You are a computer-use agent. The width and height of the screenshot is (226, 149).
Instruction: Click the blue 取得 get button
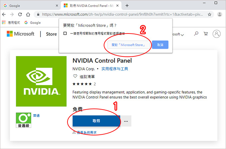96,121
